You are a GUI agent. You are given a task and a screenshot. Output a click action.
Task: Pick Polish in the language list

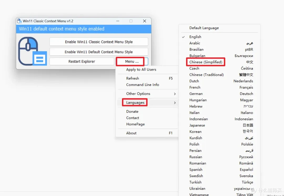[x=219, y=144]
